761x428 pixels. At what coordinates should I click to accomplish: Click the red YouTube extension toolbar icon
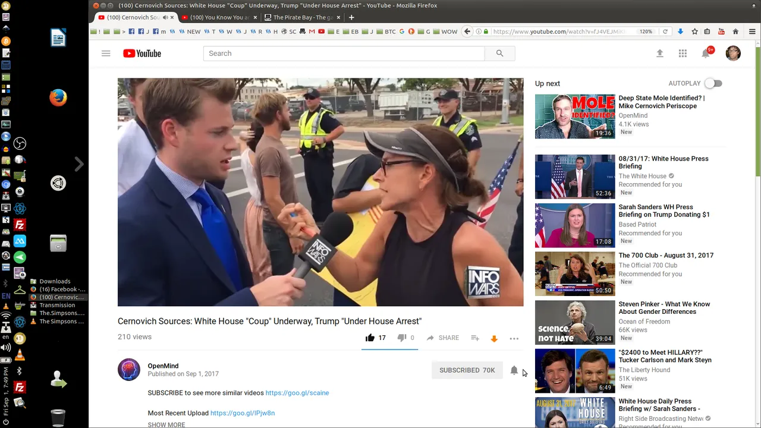[721, 32]
